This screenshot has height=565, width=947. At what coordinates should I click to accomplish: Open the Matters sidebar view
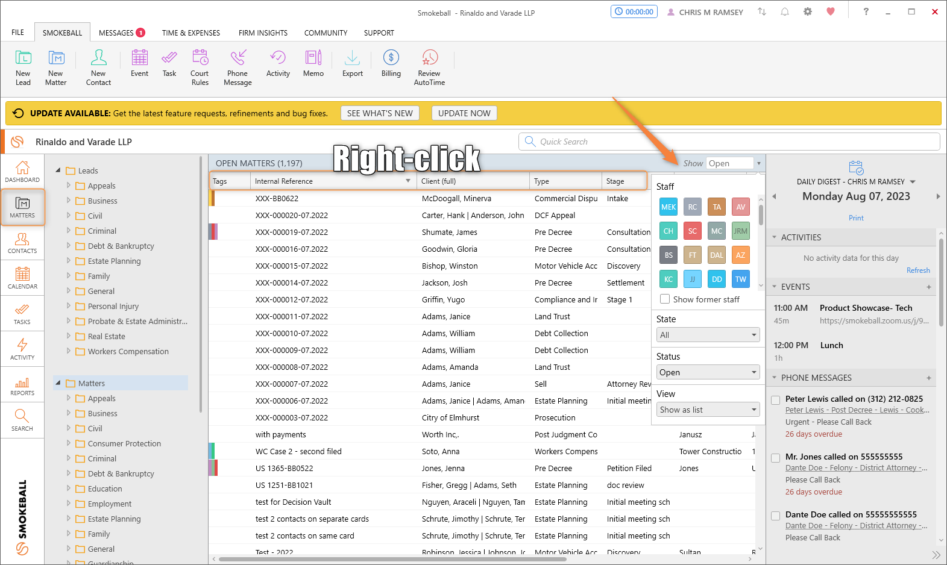pyautogui.click(x=22, y=207)
